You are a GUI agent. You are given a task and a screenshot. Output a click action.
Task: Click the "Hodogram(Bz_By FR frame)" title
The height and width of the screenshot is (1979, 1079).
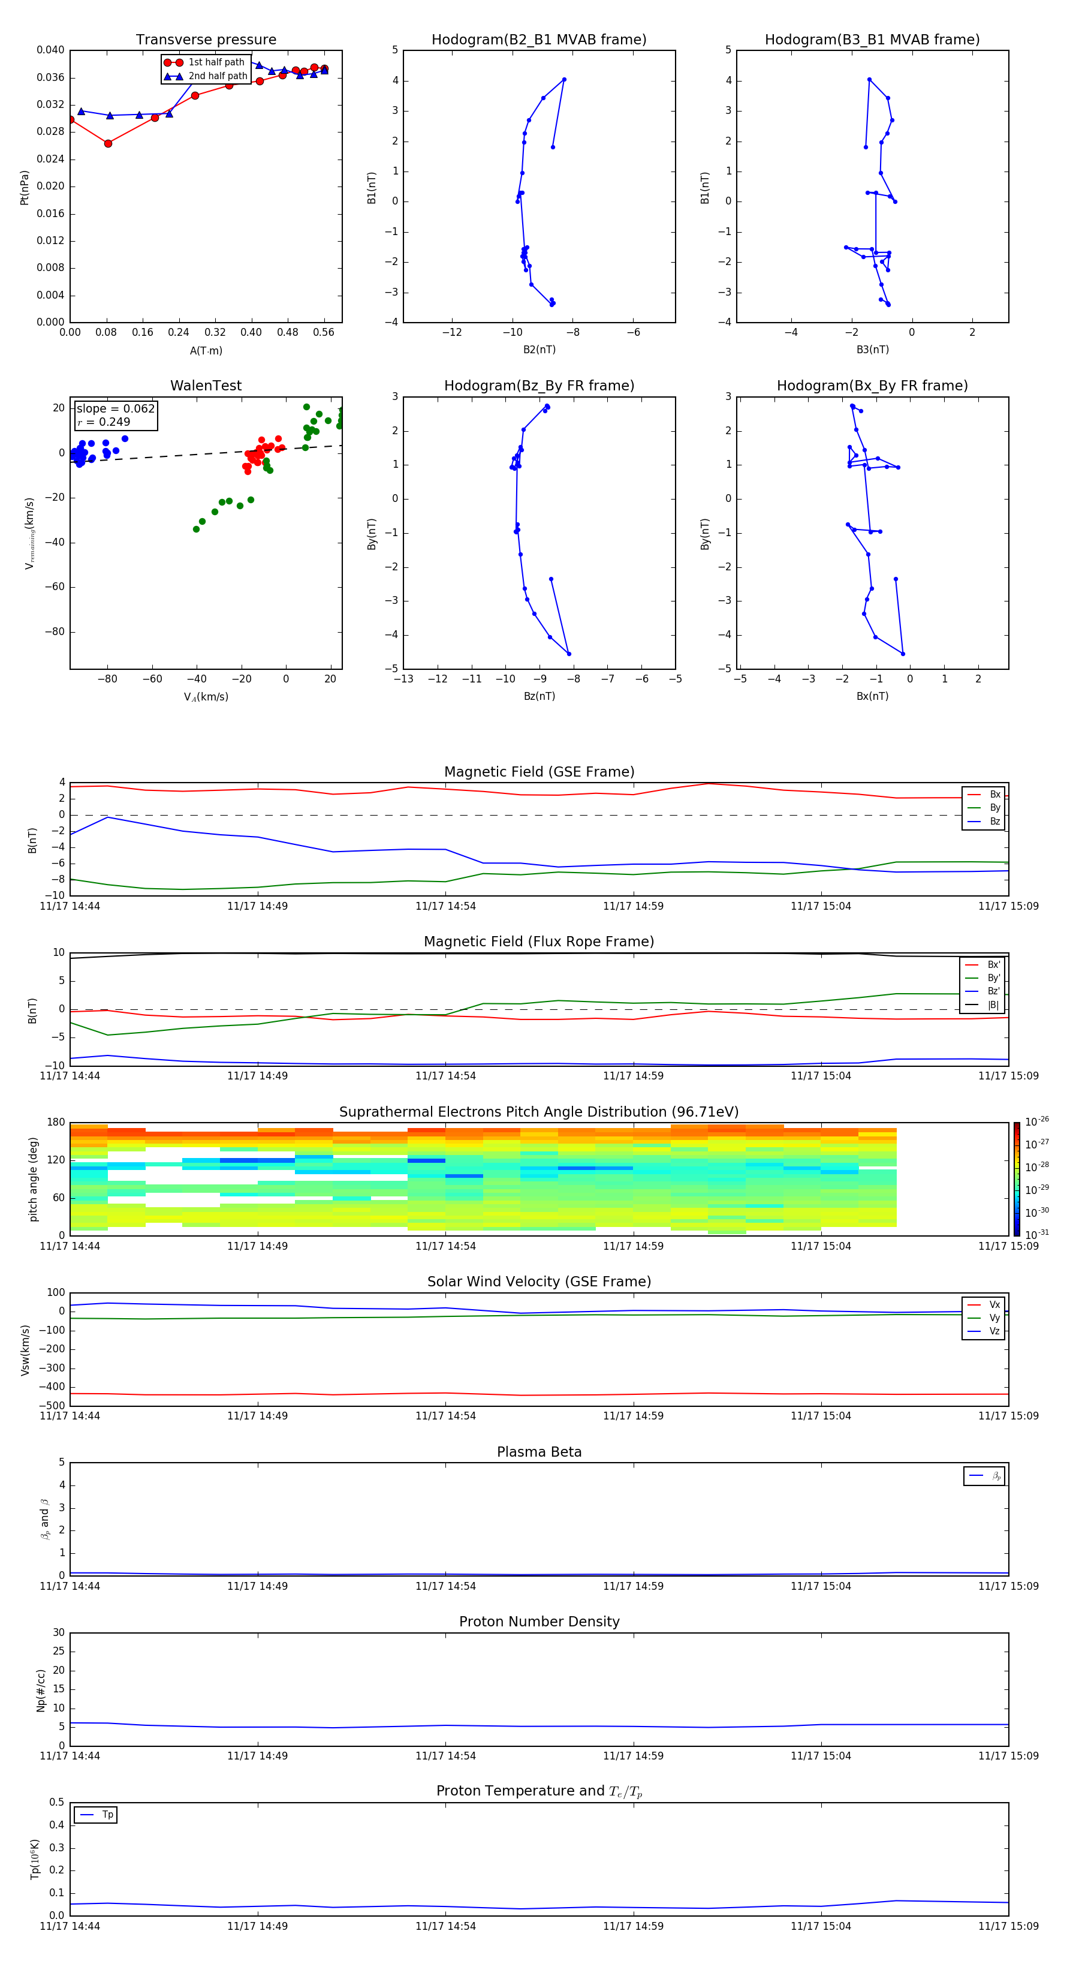(539, 386)
